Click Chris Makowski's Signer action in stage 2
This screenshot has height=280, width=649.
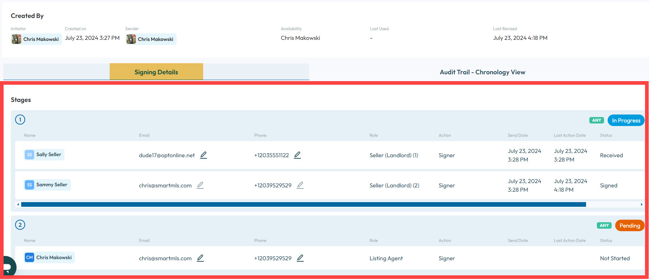point(447,258)
